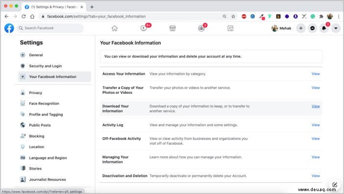
Task: View Access Your Information
Action: (x=316, y=74)
